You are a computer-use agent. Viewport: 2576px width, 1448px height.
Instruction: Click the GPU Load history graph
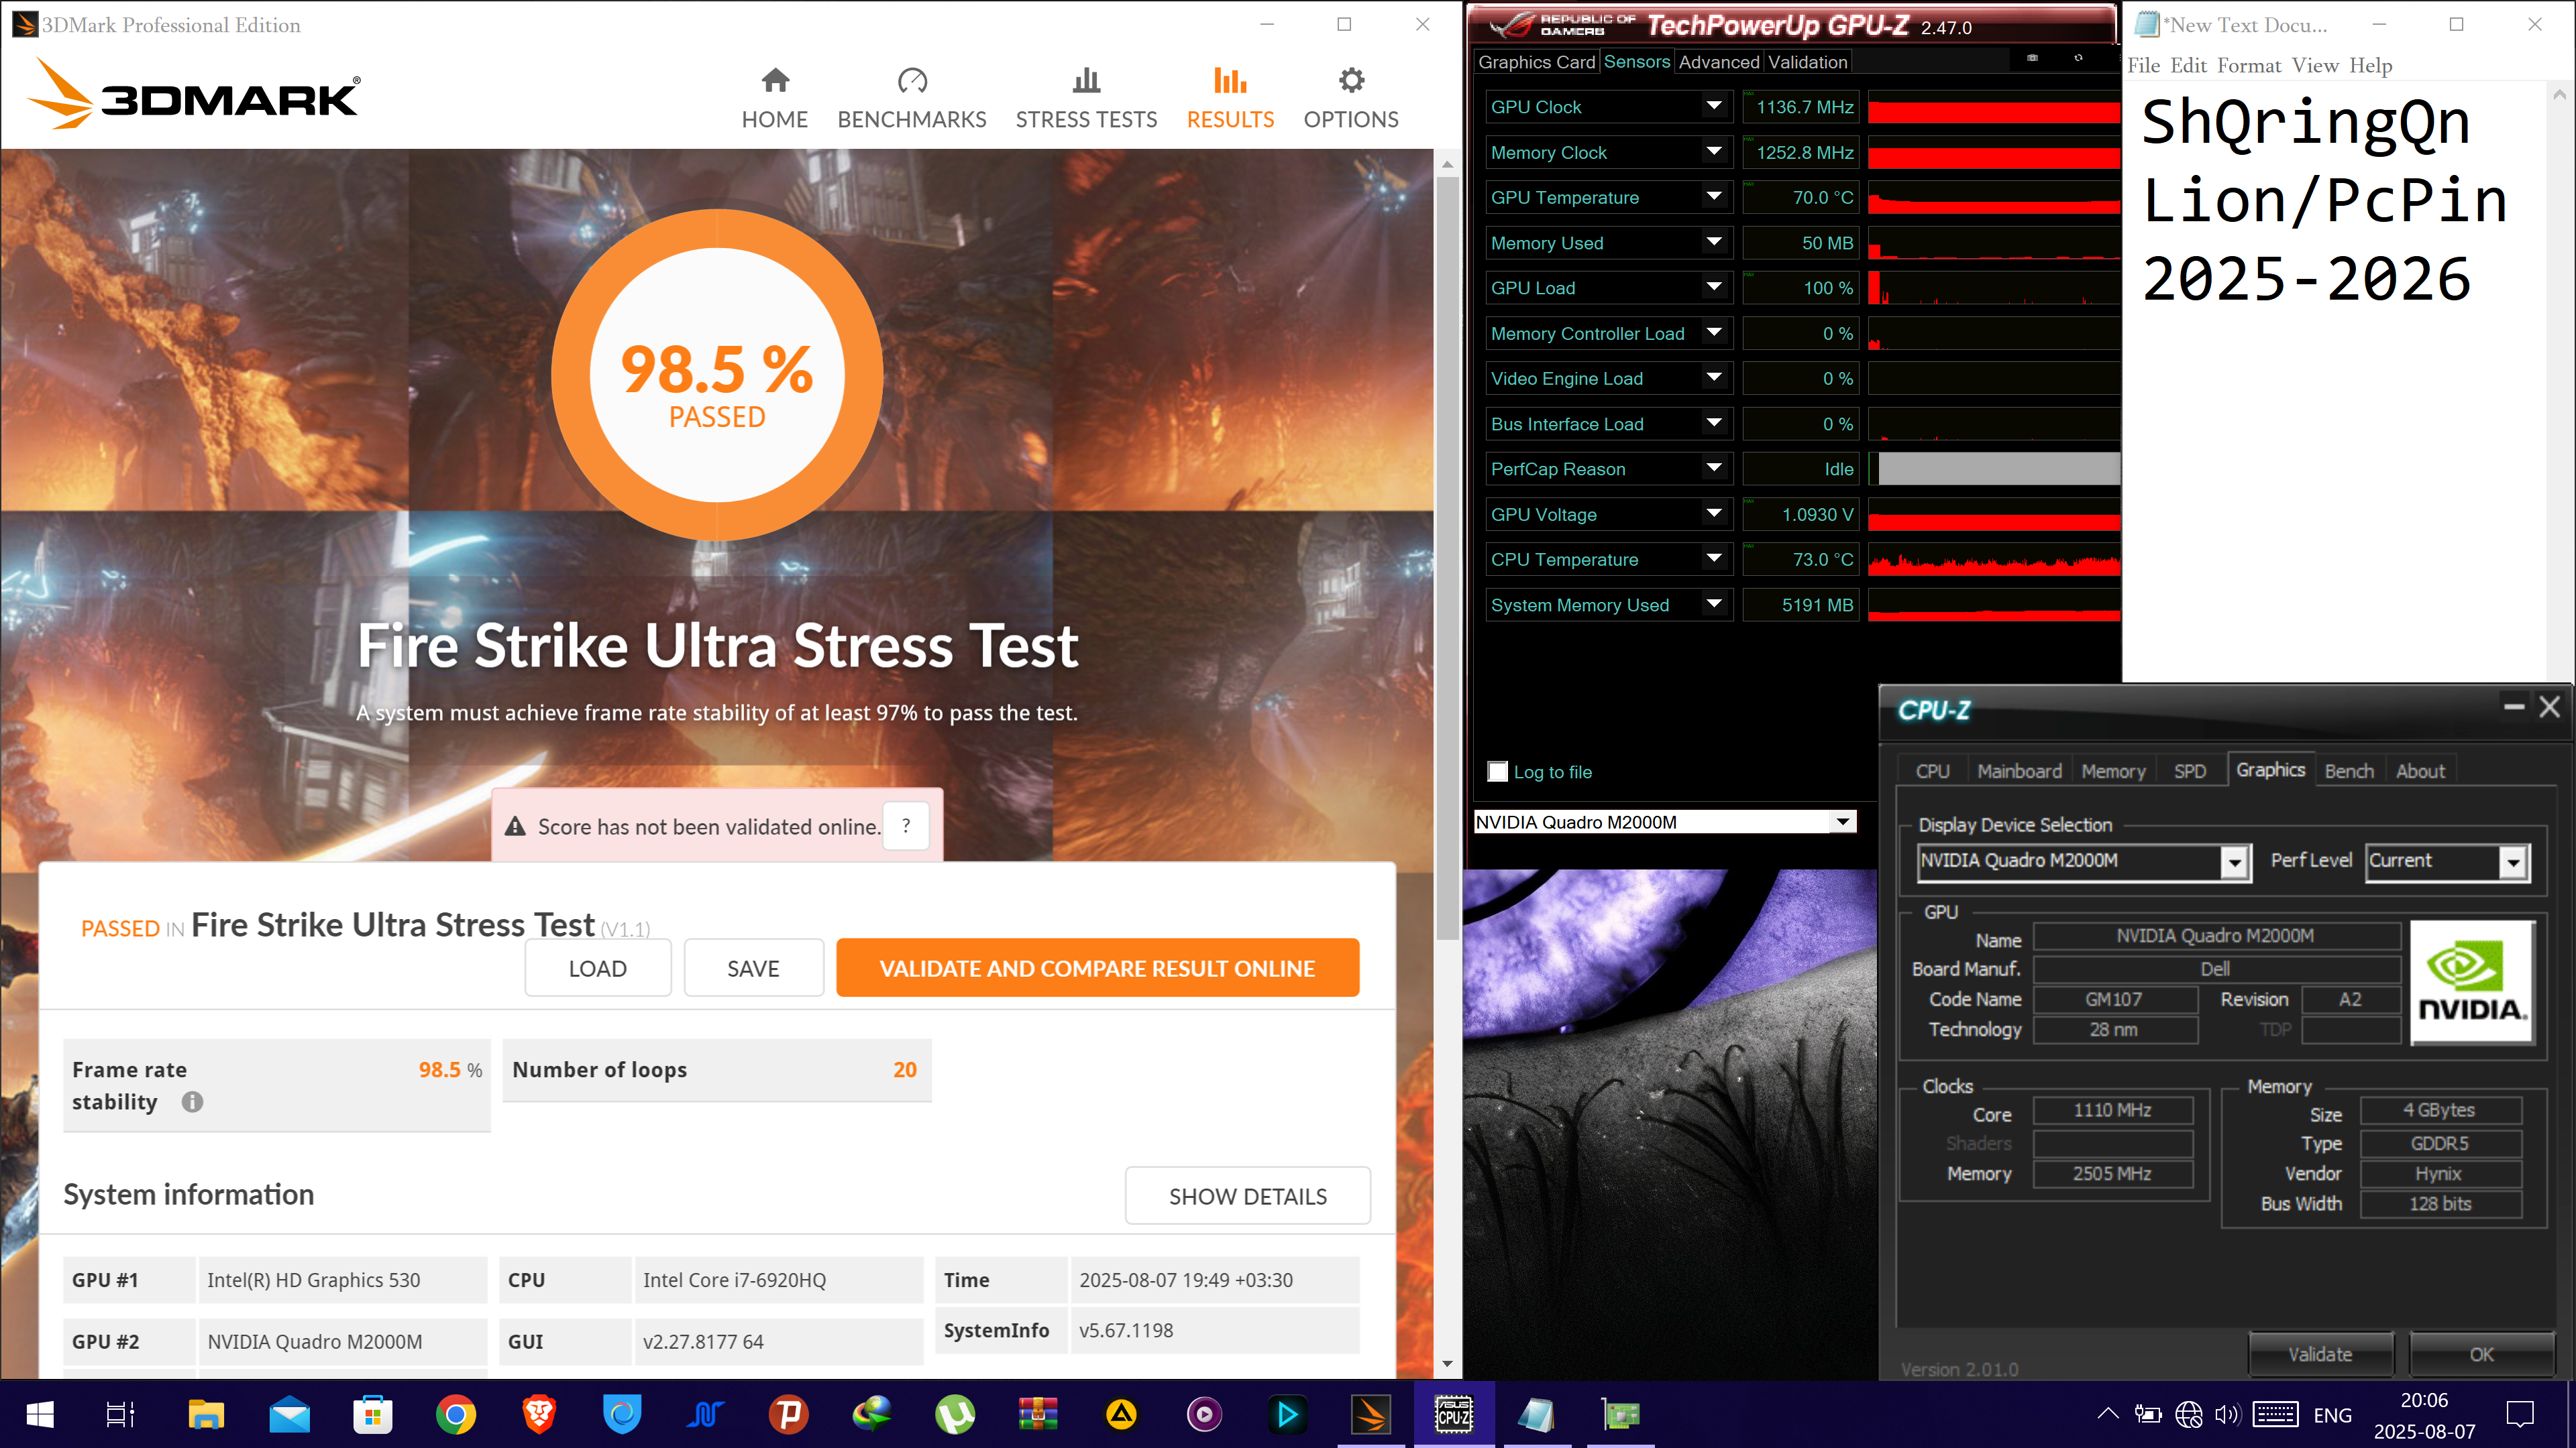pos(1993,288)
